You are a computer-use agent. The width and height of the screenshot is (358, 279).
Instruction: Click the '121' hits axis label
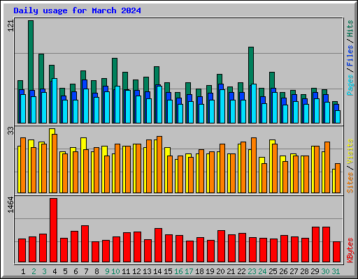coord(10,26)
